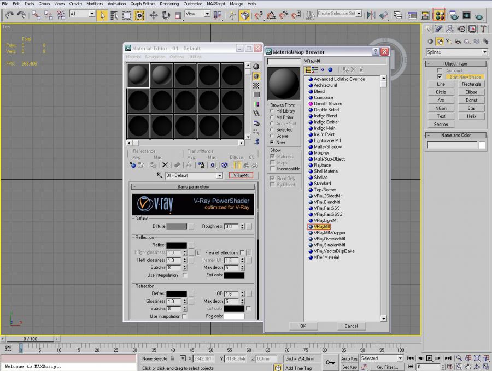This screenshot has width=492, height=371.
Task: Open the selection filter All dropdown
Action: 92,14
